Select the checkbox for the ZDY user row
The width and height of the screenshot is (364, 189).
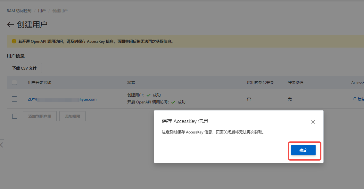[14, 99]
